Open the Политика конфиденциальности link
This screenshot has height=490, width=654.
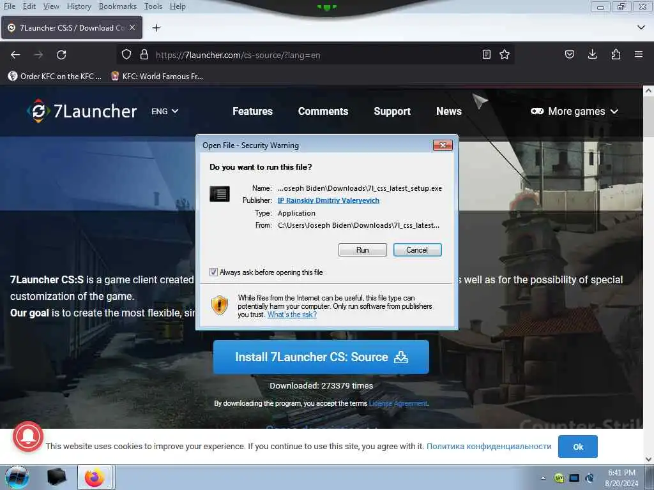point(489,446)
